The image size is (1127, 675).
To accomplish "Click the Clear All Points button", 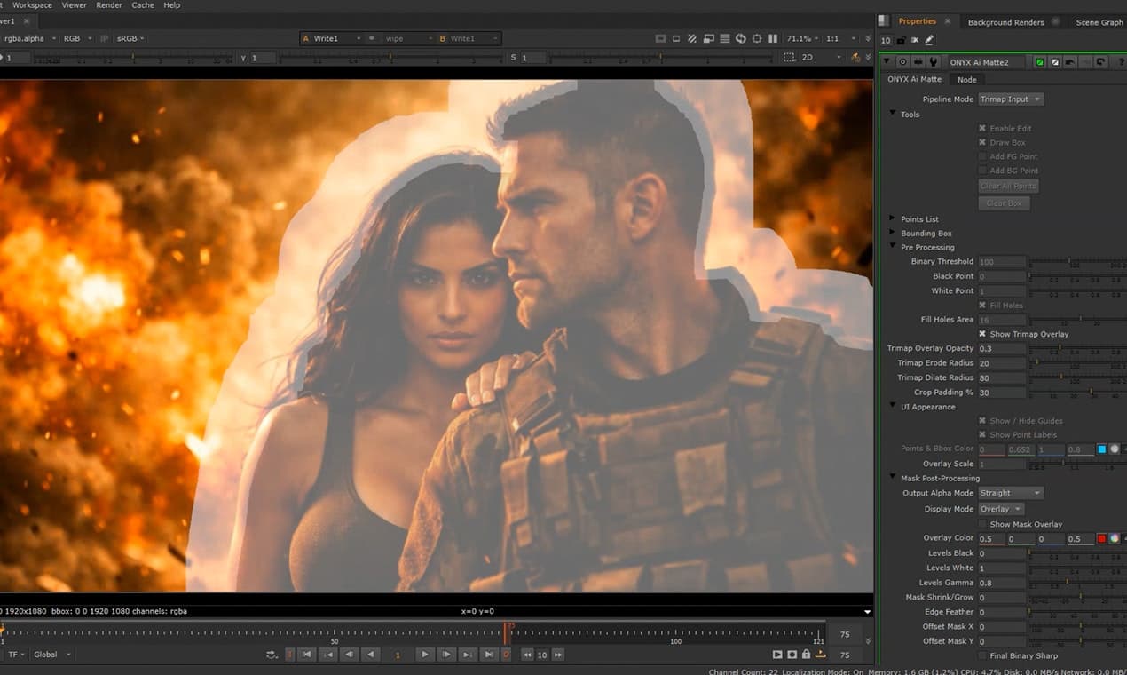I will point(1008,186).
